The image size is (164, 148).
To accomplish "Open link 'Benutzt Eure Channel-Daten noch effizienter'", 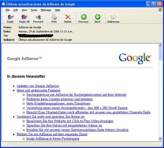I will coord(88,112).
